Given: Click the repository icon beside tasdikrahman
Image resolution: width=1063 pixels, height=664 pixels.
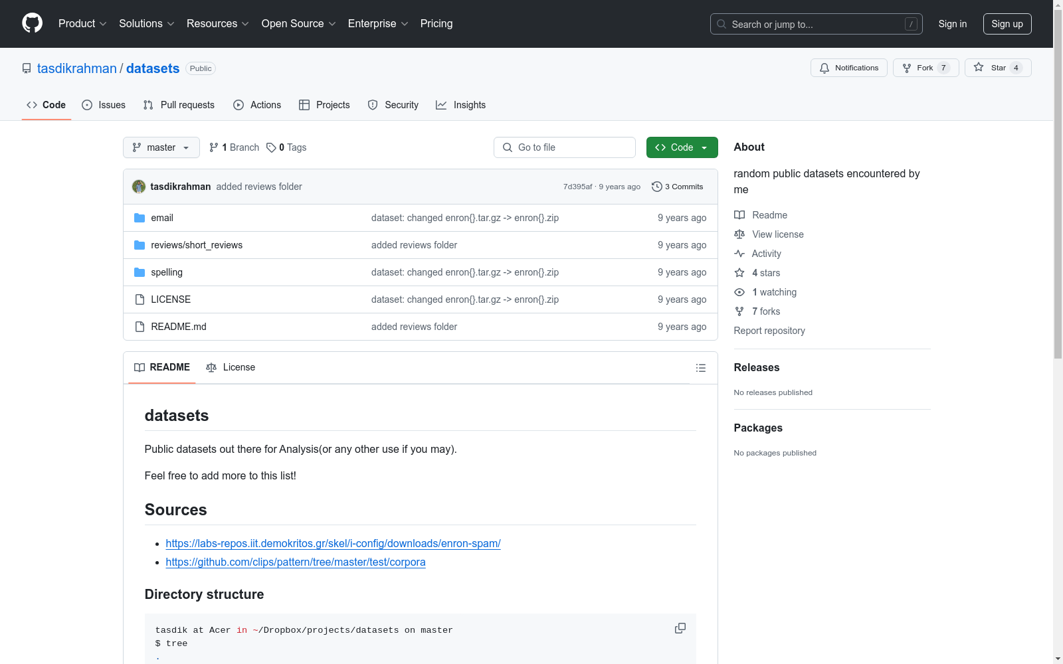Looking at the screenshot, I should point(27,68).
